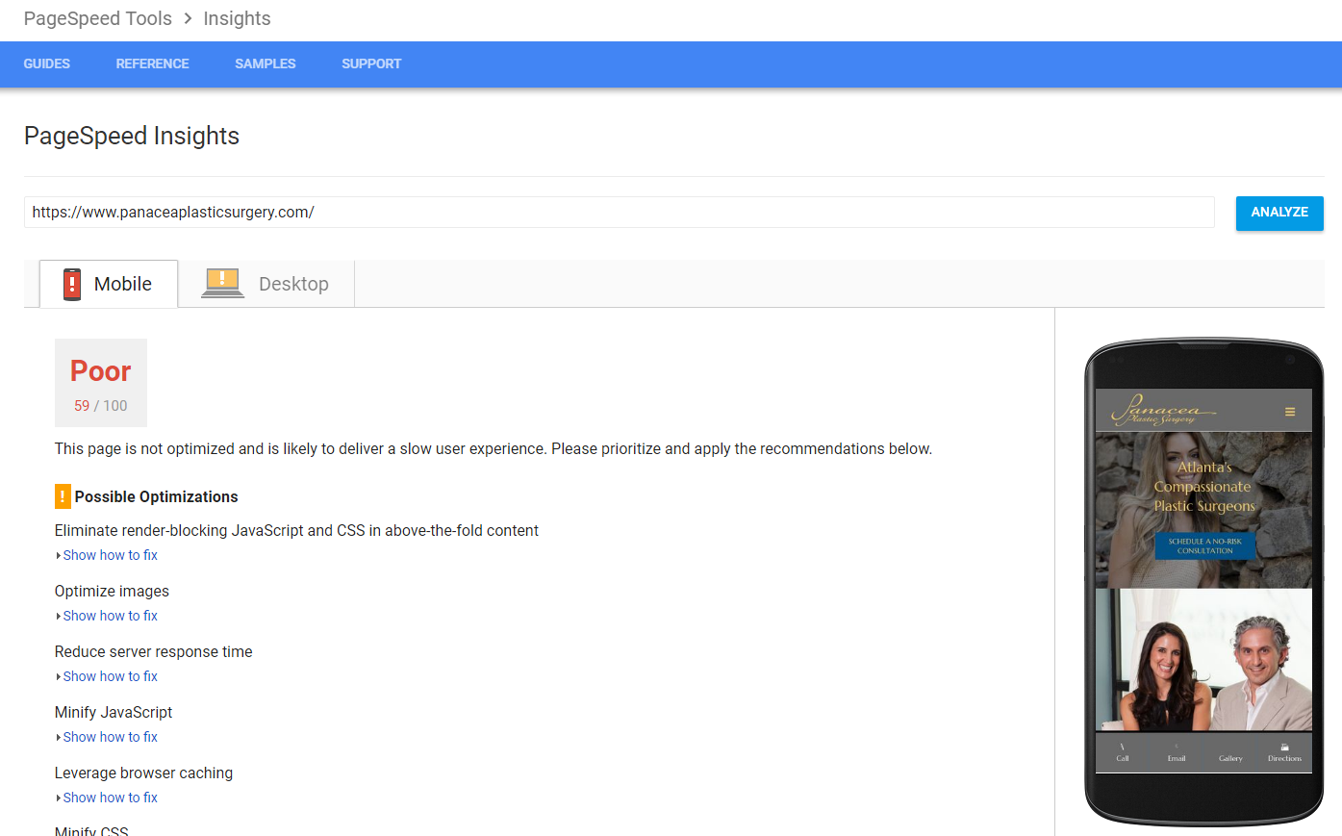Tap the Directions icon in phone preview
The width and height of the screenshot is (1342, 836).
tap(1284, 751)
